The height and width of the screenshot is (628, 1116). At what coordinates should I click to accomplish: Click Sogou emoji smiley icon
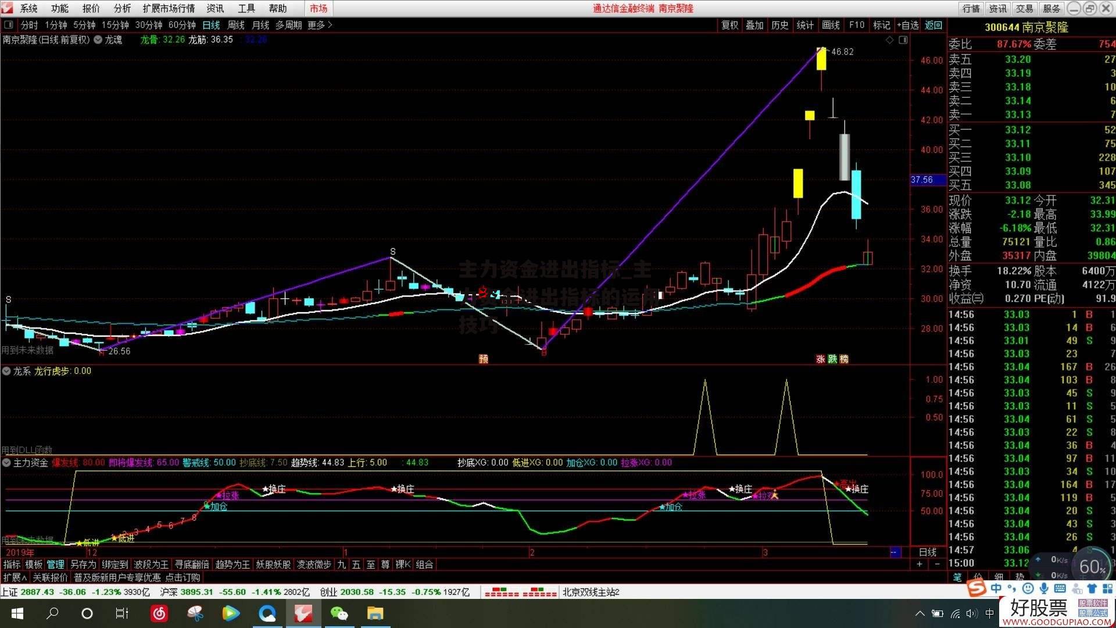click(x=1028, y=588)
